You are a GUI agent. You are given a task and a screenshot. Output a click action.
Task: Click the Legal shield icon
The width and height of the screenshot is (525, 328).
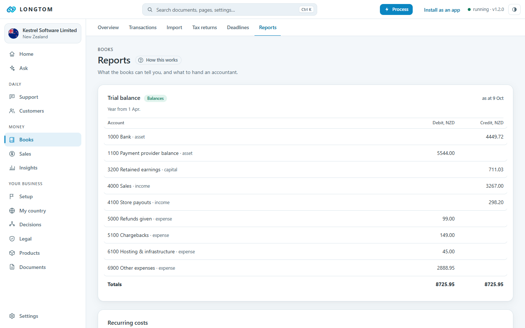click(12, 239)
